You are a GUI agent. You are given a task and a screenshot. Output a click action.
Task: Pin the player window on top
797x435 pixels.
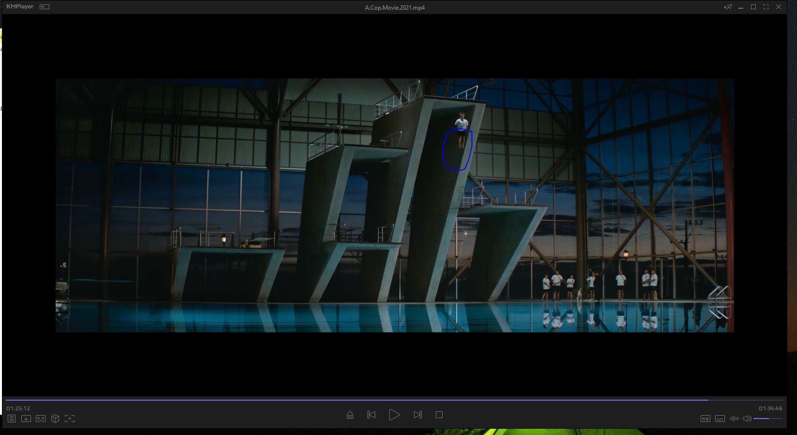[x=728, y=7]
